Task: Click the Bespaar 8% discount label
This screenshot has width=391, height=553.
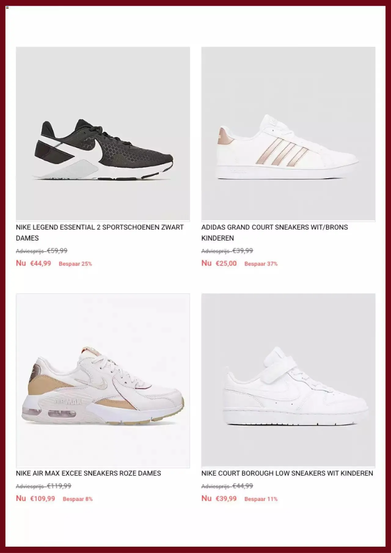Action: tap(78, 499)
